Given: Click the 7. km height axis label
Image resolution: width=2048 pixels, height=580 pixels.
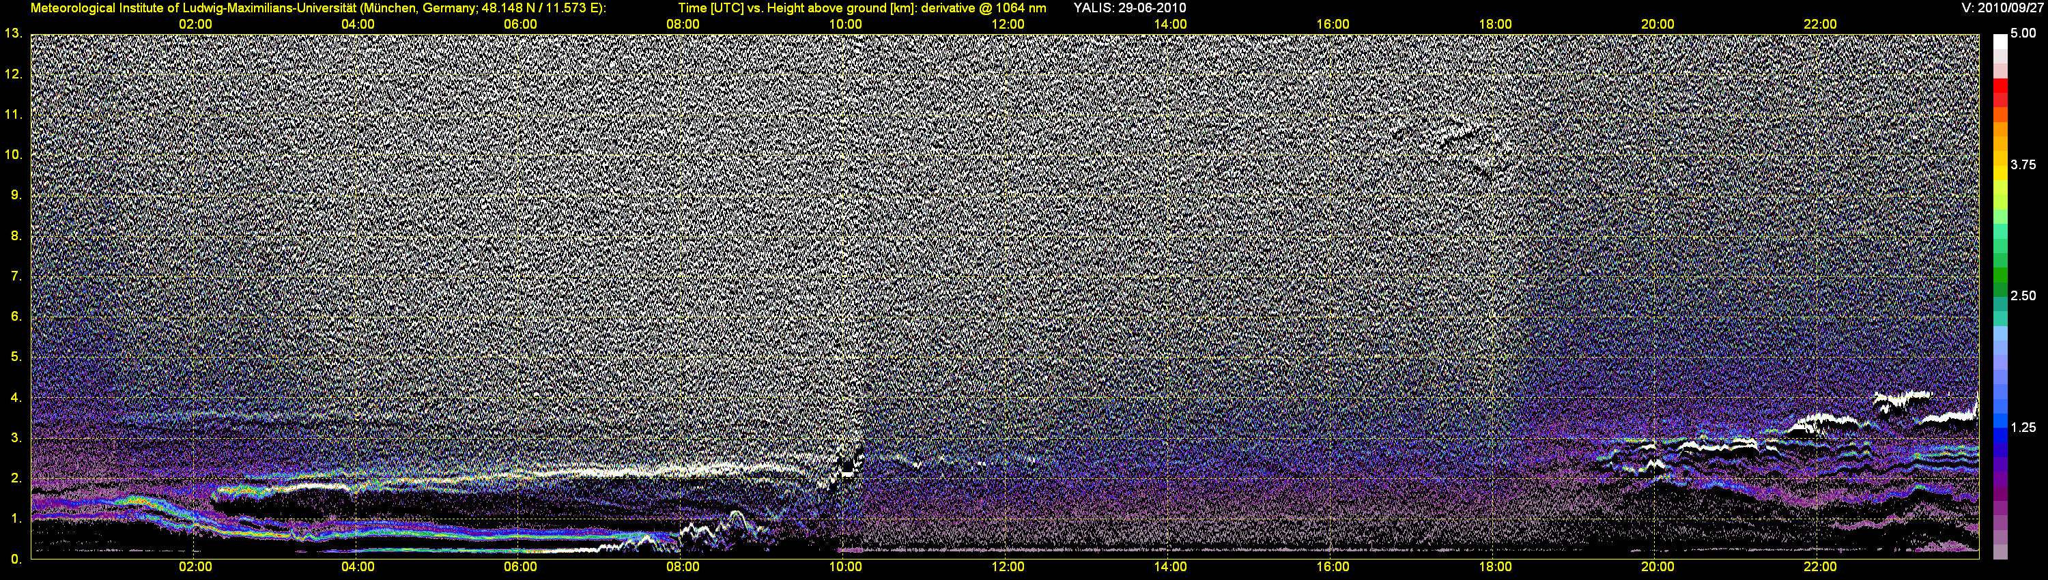Looking at the screenshot, I should 16,276.
